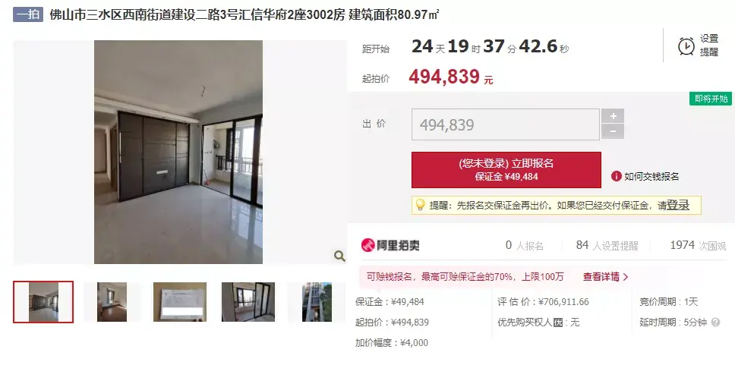The width and height of the screenshot is (735, 365).
Task: Decrease bid with the minus stepper
Action: tap(613, 132)
